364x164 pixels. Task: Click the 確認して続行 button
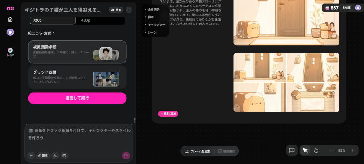point(77,98)
